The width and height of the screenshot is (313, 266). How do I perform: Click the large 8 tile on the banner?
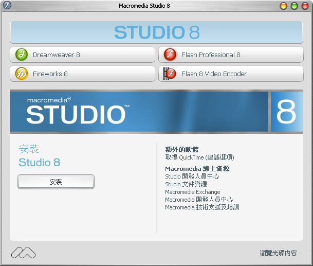287,112
